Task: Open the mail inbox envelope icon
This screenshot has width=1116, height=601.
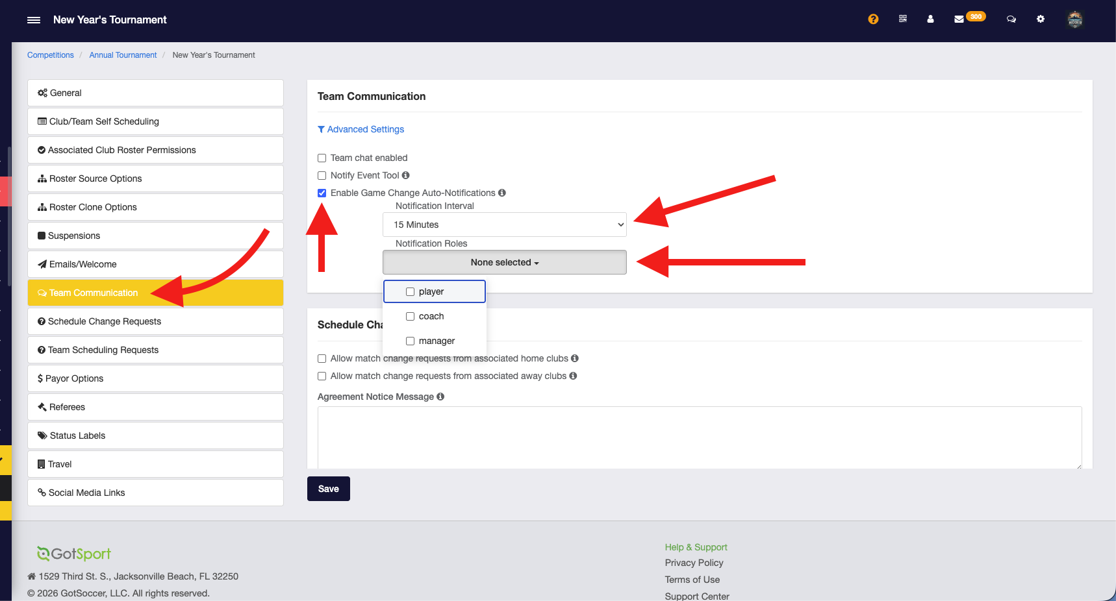Action: pyautogui.click(x=959, y=19)
